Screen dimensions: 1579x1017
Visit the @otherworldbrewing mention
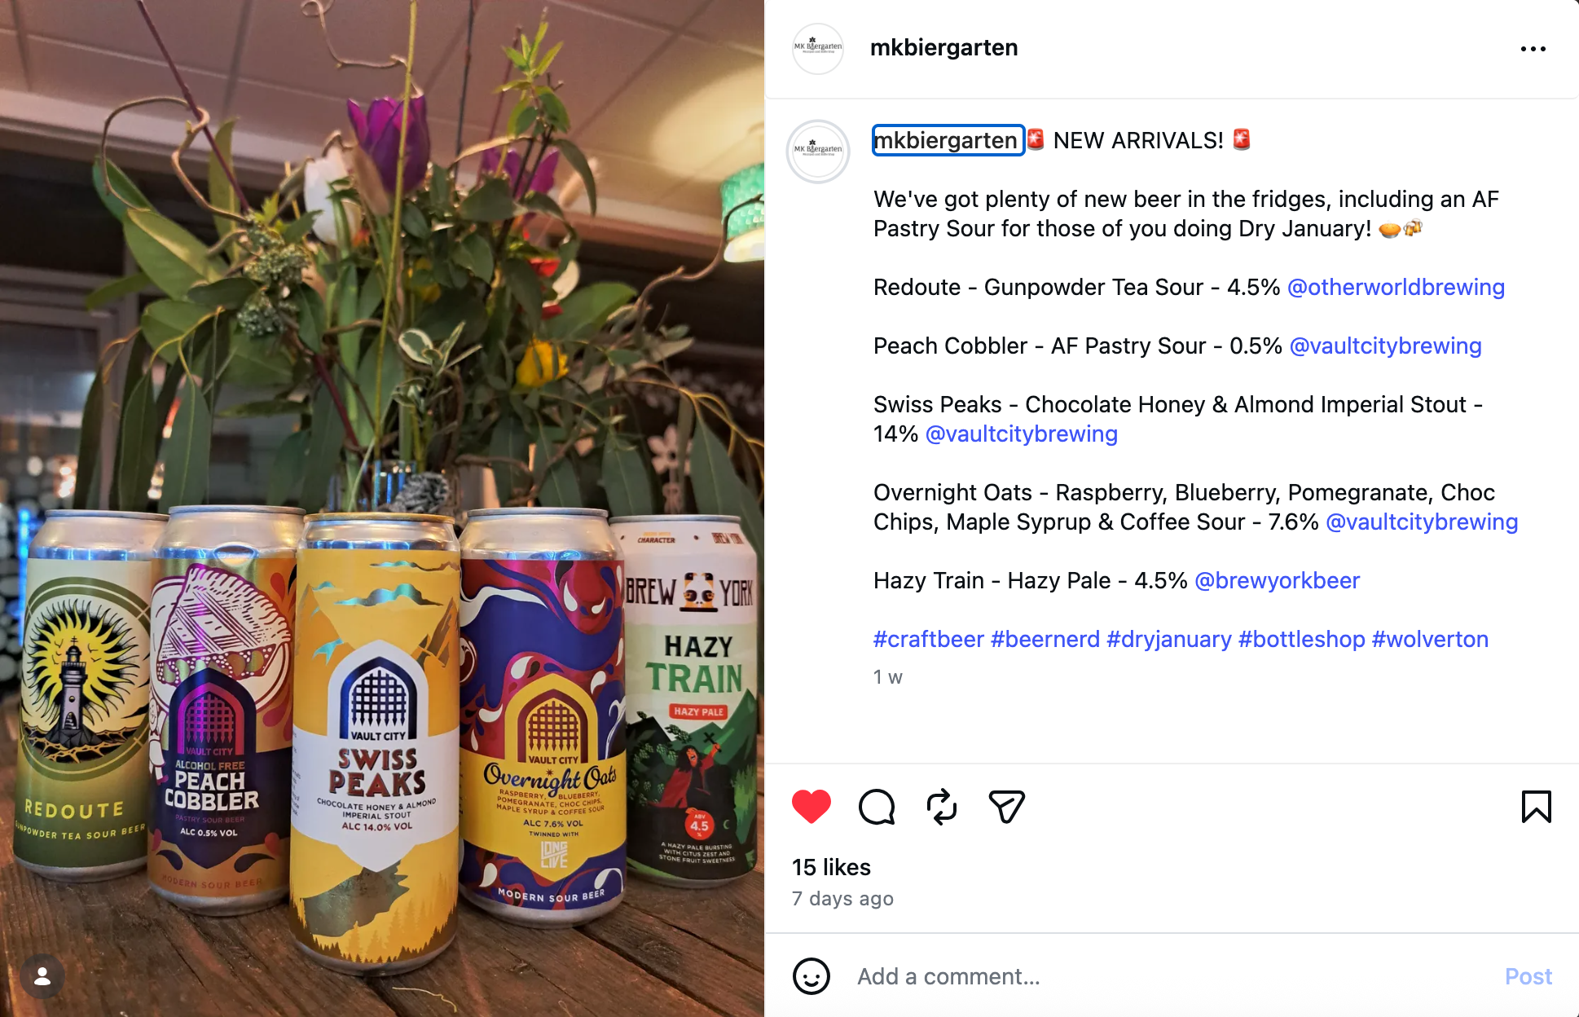1396,287
